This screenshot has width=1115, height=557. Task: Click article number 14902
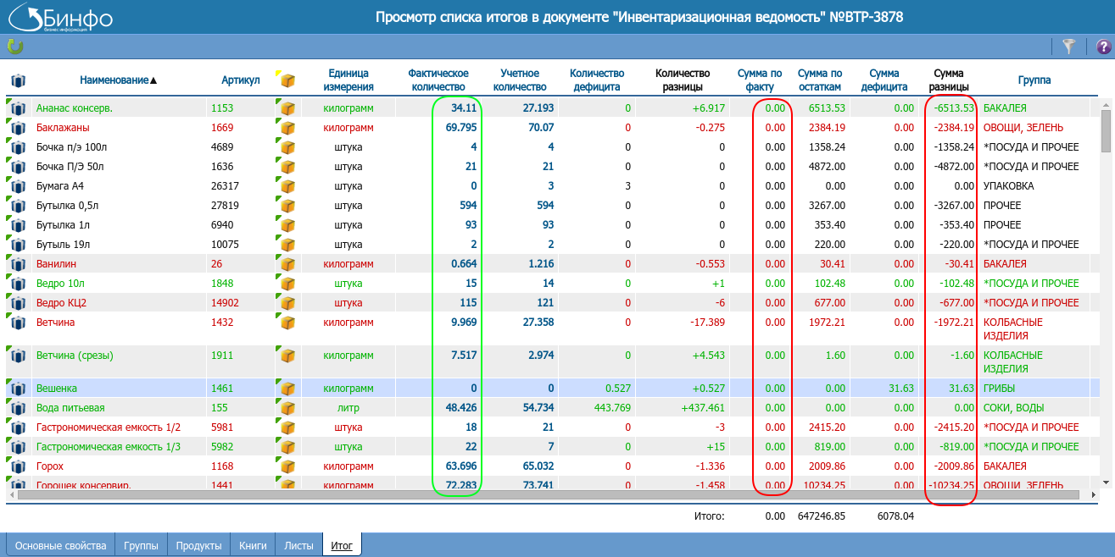tap(225, 303)
